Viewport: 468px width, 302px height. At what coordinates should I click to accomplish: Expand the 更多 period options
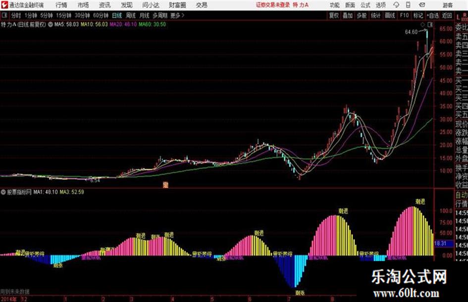click(x=177, y=15)
